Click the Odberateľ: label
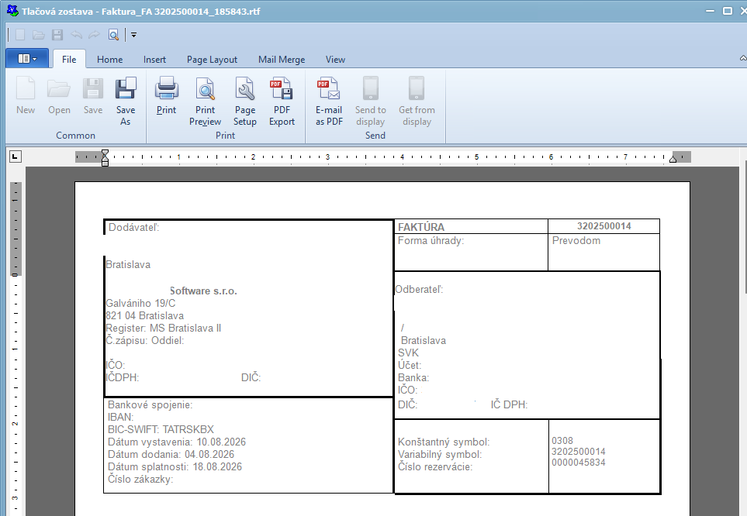Viewport: 747px width, 516px height. tap(419, 290)
